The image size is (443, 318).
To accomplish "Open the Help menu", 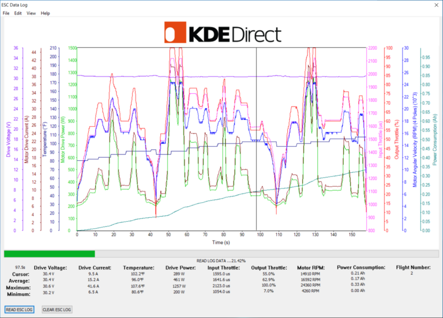I will click(x=46, y=13).
